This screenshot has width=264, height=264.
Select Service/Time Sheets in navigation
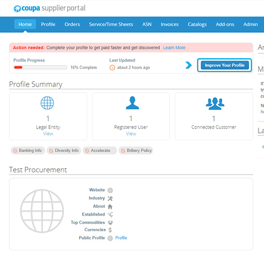point(111,24)
